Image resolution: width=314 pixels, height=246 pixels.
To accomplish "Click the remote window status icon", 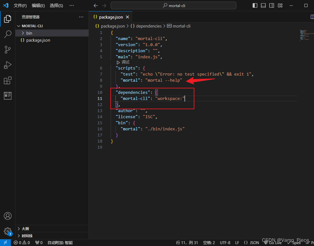I will (5, 242).
